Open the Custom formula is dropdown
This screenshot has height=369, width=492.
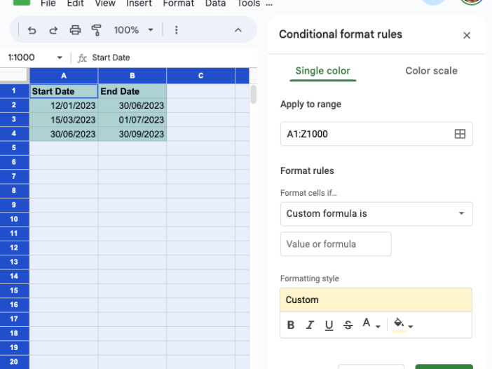pos(376,214)
